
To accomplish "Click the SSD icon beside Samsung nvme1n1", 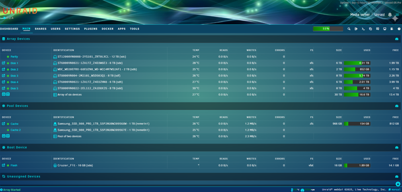I will click(x=55, y=124).
